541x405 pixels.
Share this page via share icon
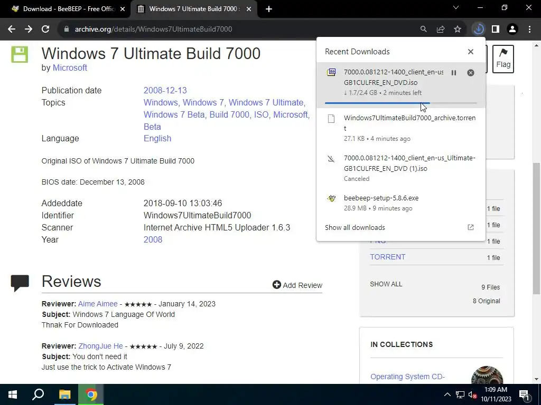(441, 30)
